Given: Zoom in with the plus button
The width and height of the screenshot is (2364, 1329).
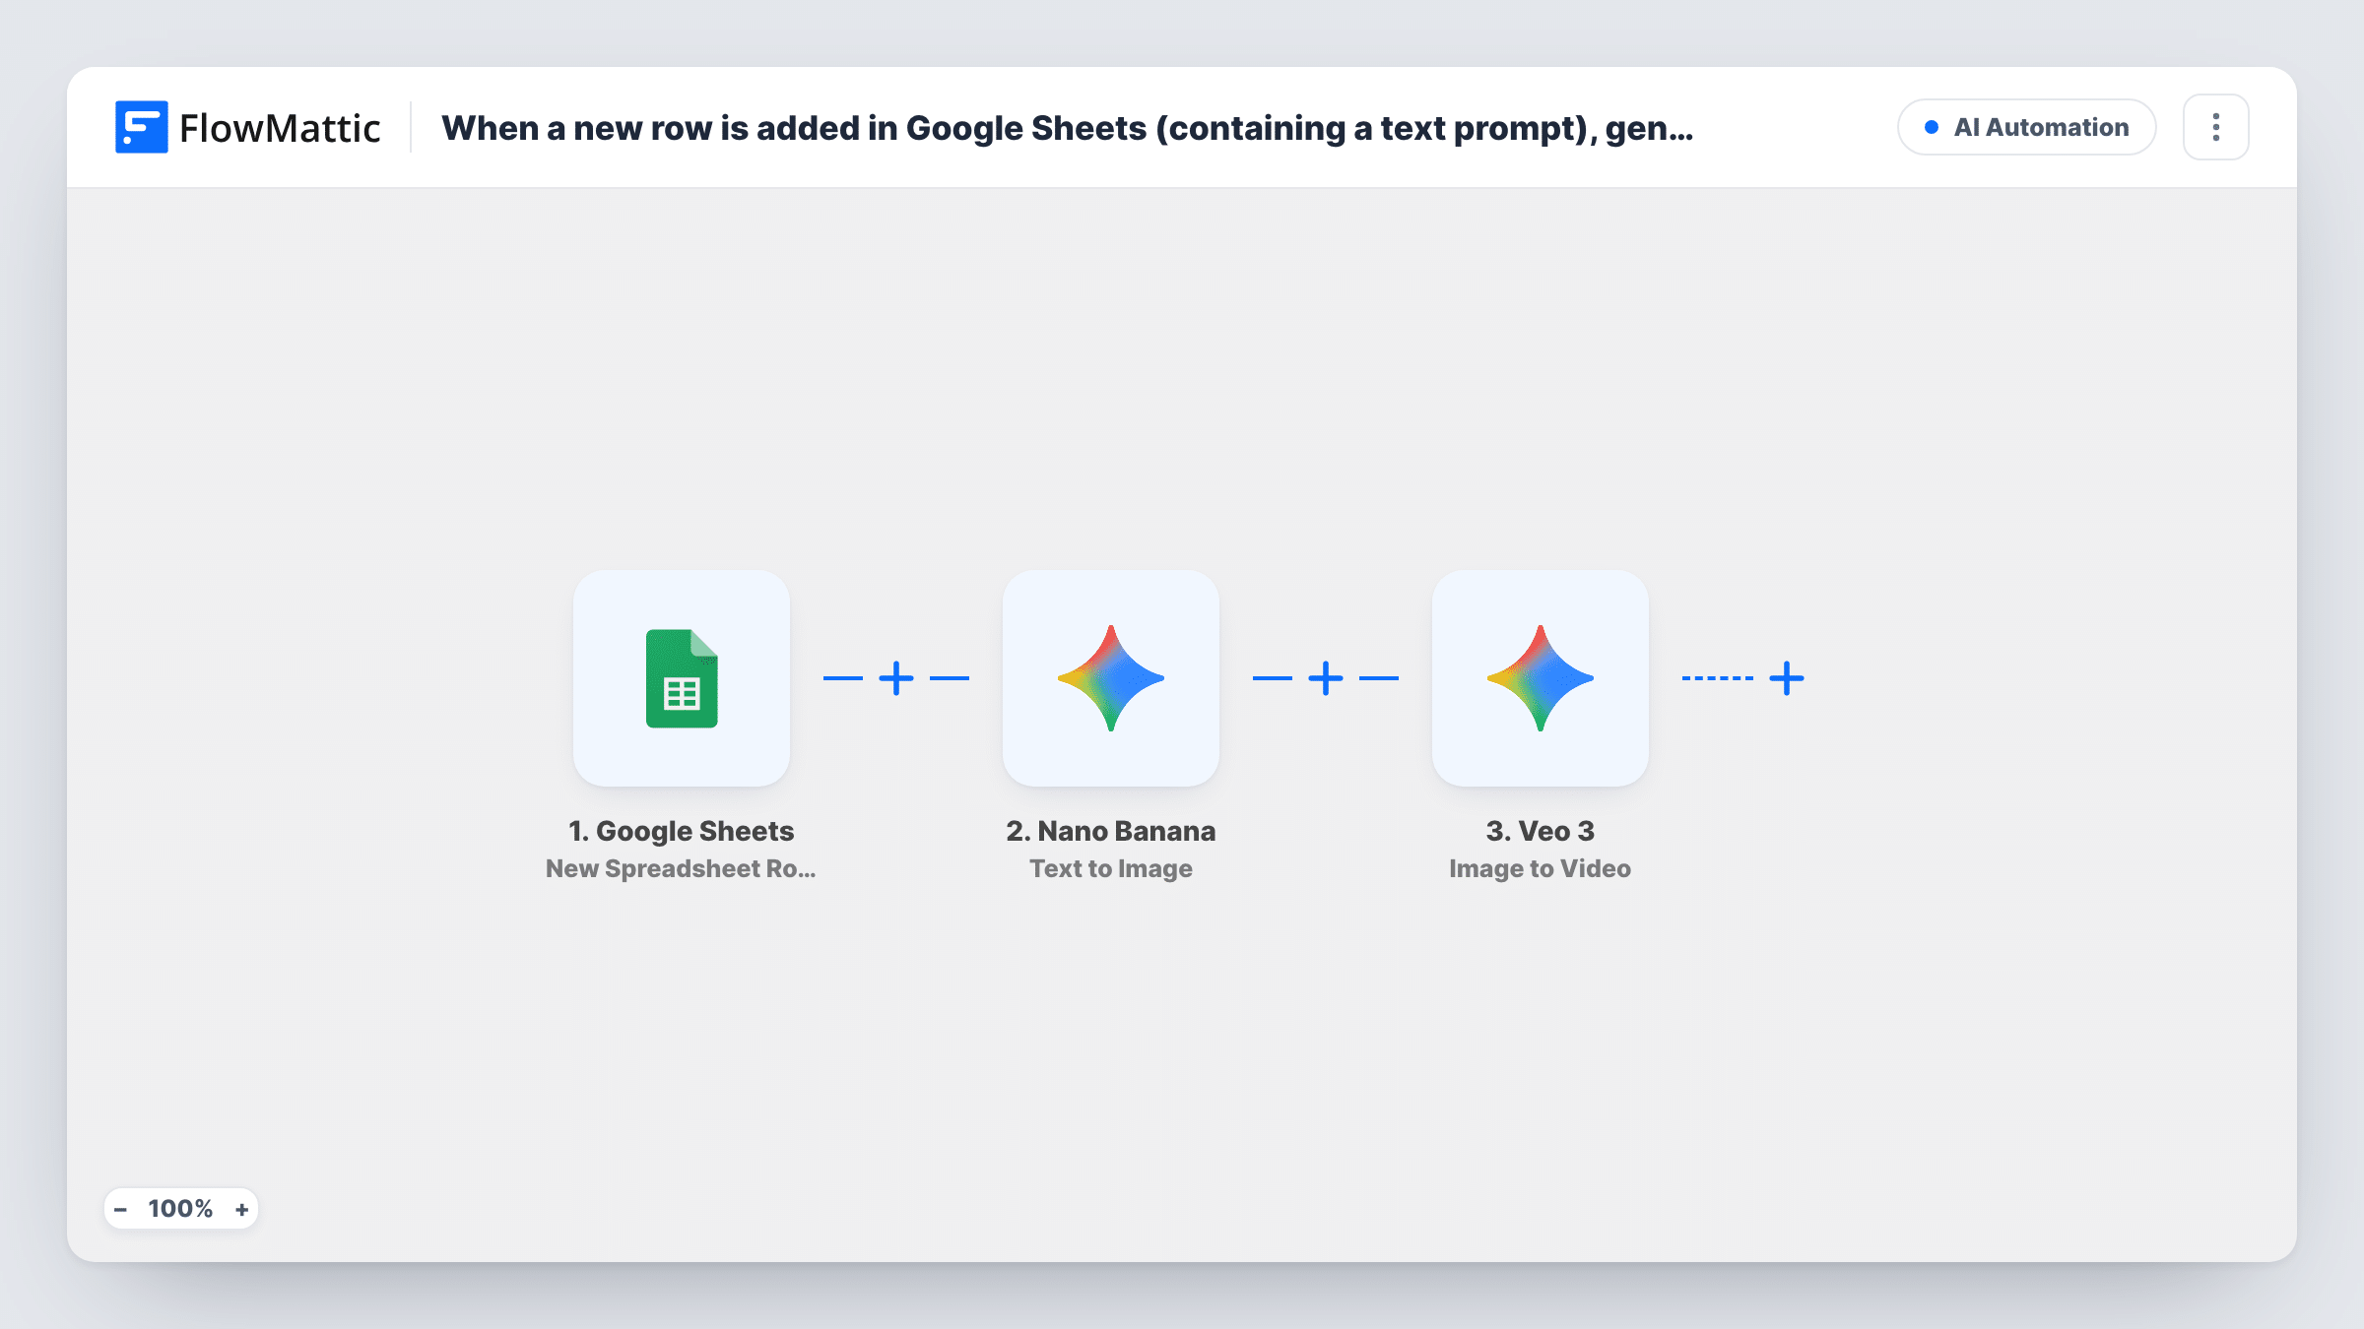Looking at the screenshot, I should pyautogui.click(x=241, y=1209).
